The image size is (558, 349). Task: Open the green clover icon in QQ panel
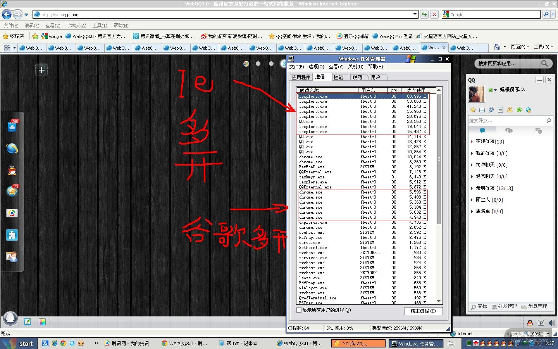(x=519, y=110)
